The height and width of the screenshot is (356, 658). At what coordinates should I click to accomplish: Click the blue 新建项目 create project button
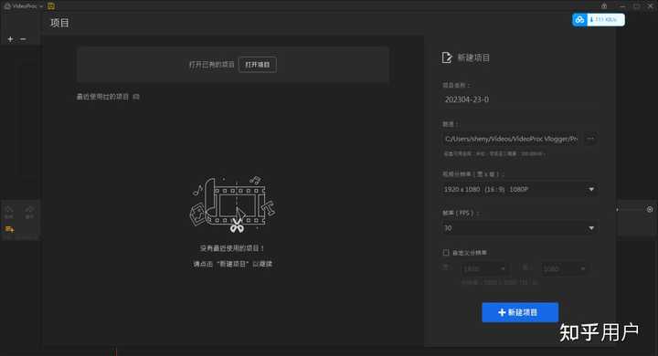pos(520,312)
